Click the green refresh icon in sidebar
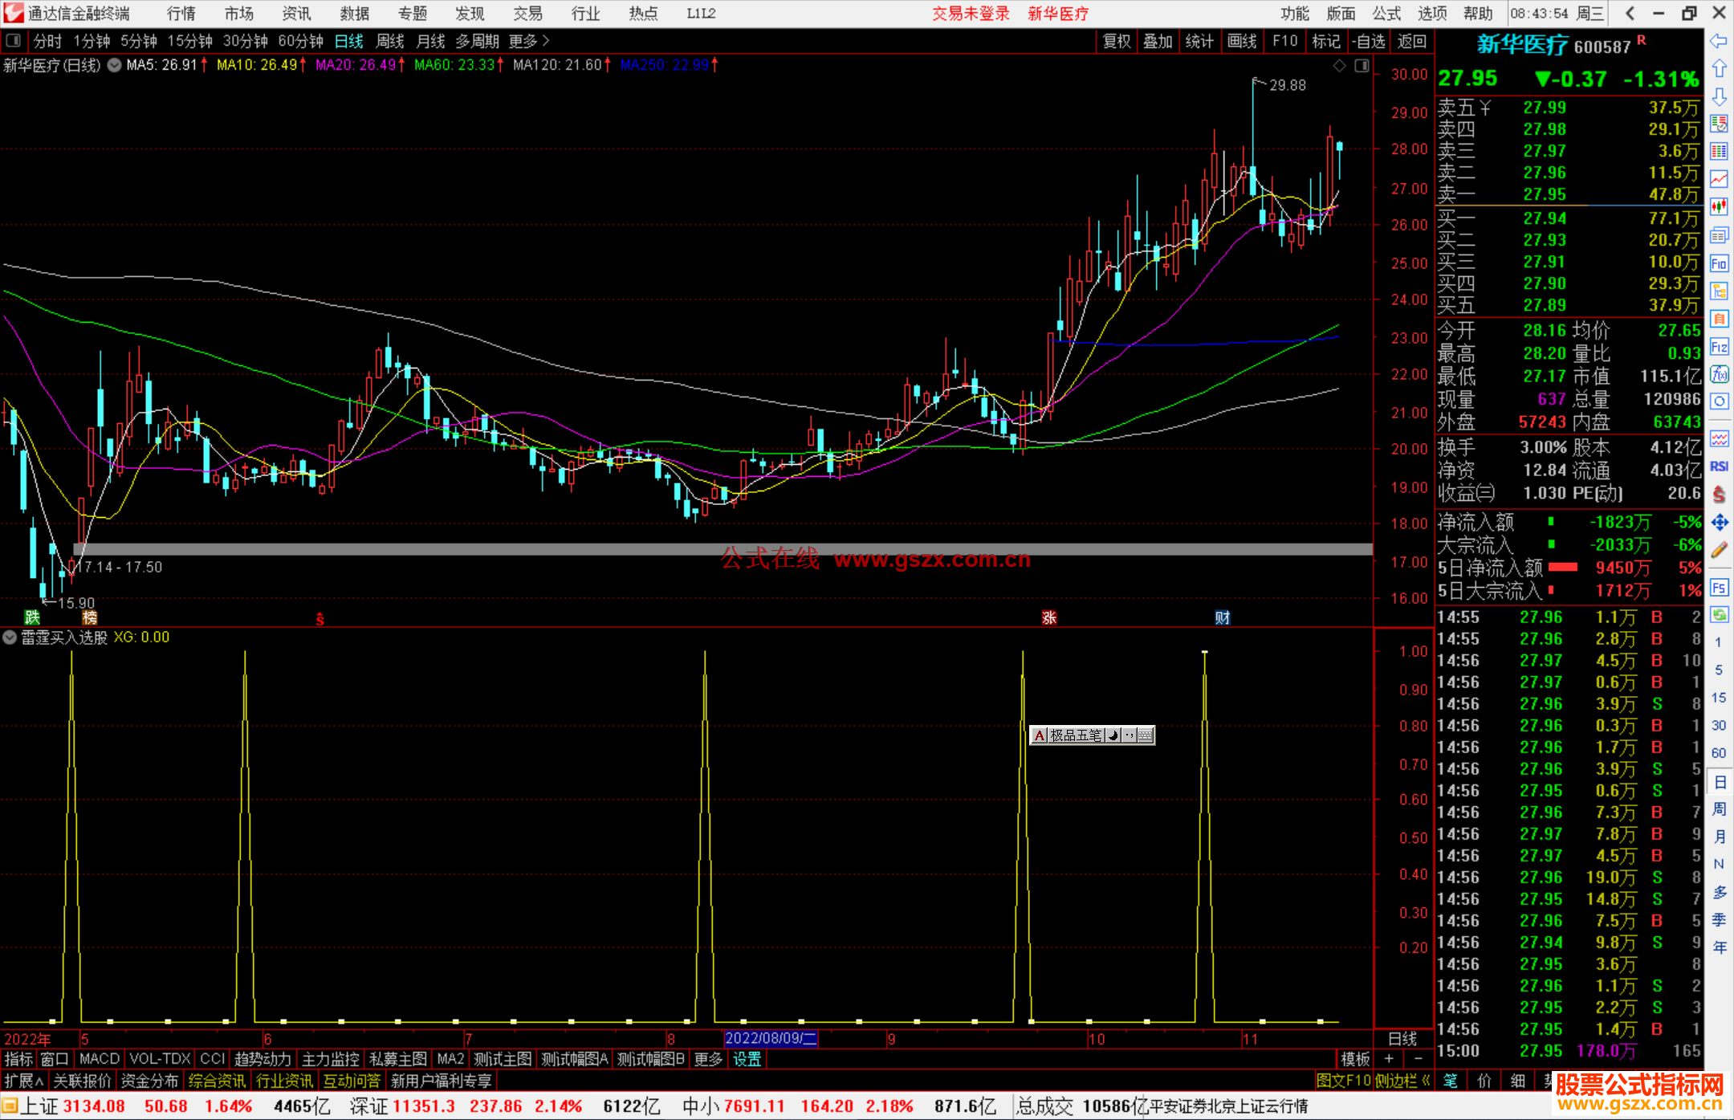 pos(1719,615)
